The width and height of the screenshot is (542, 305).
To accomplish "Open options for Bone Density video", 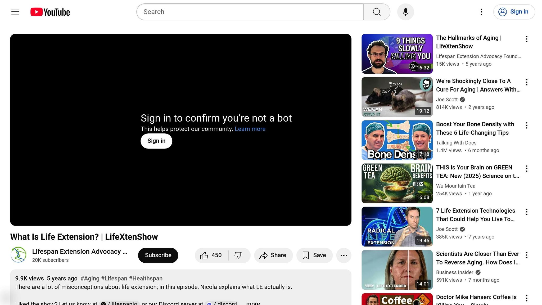I will tap(527, 125).
